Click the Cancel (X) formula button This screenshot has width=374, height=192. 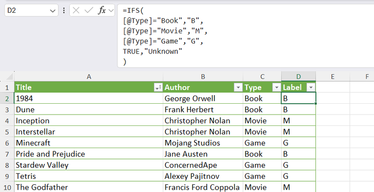(x=76, y=10)
